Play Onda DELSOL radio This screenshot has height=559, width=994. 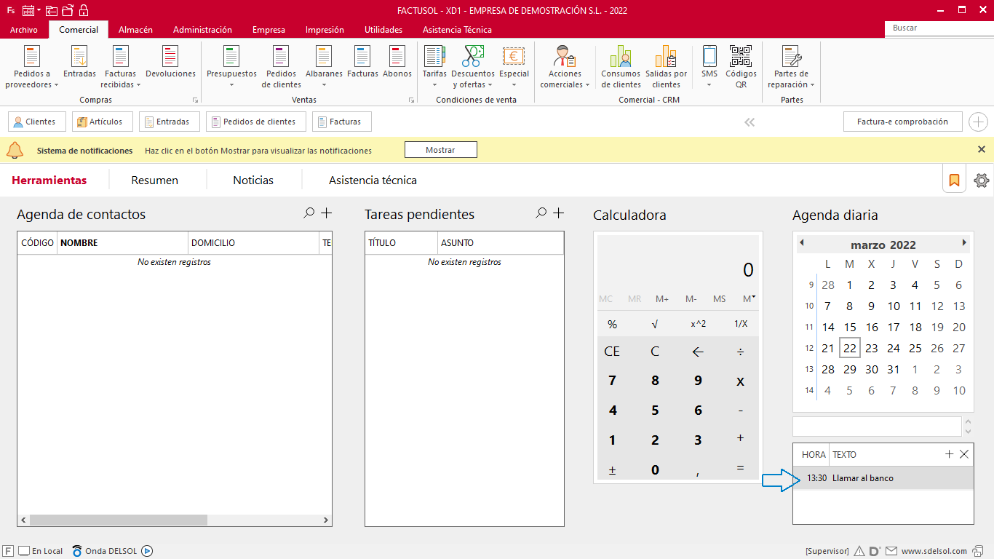coord(146,551)
